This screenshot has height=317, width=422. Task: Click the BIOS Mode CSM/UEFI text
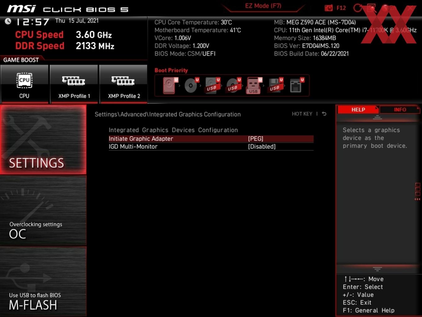[x=185, y=53]
